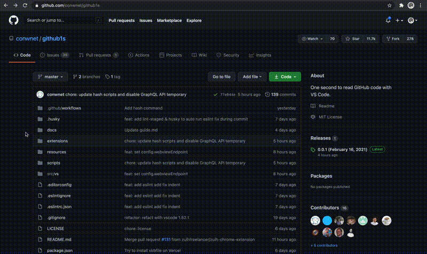Viewport: 427px width, 254px height.
Task: Open Explore in top navigation
Action: (194, 20)
